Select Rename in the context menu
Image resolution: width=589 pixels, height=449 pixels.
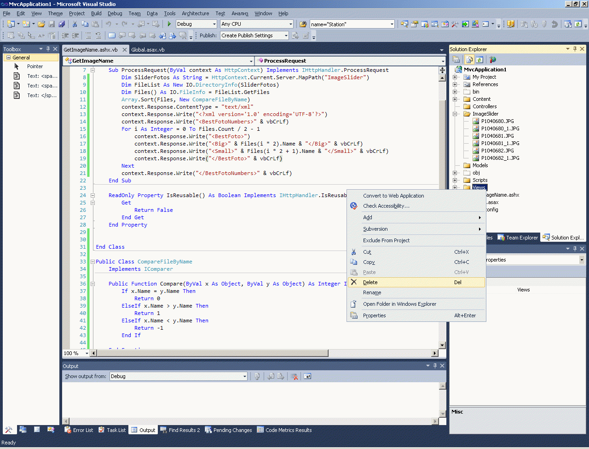(372, 292)
